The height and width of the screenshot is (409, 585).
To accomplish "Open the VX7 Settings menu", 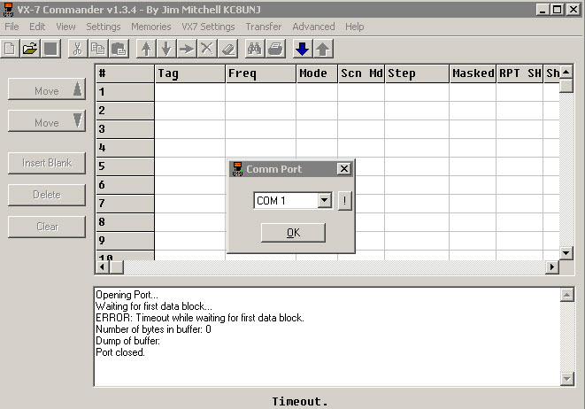I will tap(208, 27).
